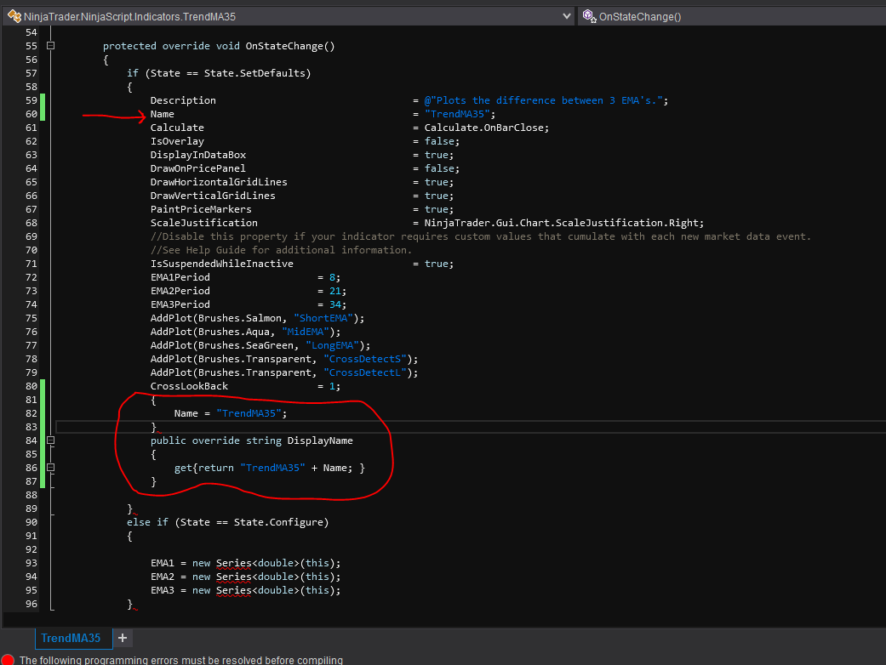The height and width of the screenshot is (665, 886).
Task: Click the underlined Series keyword on line 93
Action: tap(233, 563)
